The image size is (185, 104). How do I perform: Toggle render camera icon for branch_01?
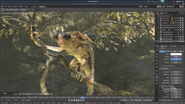(x=183, y=18)
